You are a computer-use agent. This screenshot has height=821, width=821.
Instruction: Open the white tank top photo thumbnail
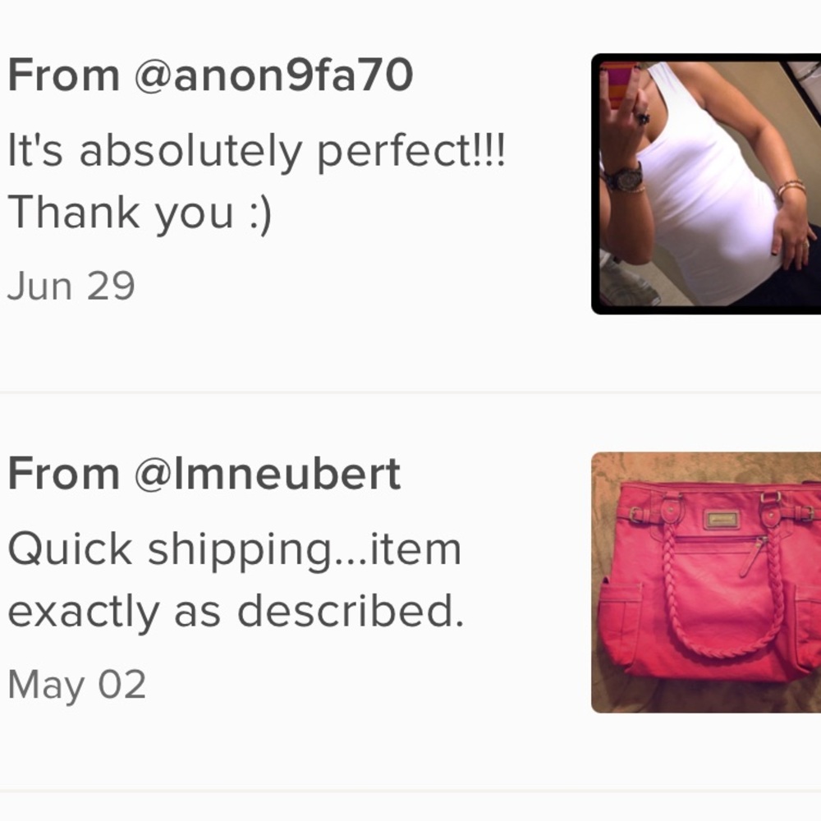706,184
